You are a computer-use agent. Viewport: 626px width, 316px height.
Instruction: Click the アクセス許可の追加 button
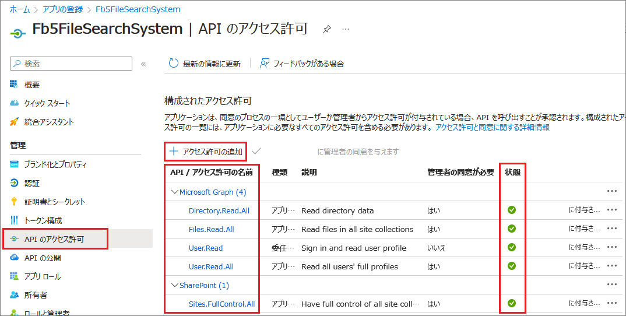click(x=206, y=152)
